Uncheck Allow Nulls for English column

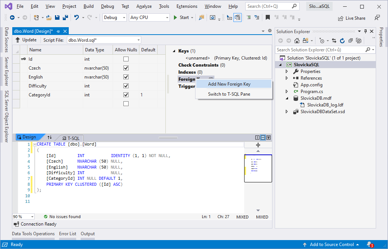126,77
